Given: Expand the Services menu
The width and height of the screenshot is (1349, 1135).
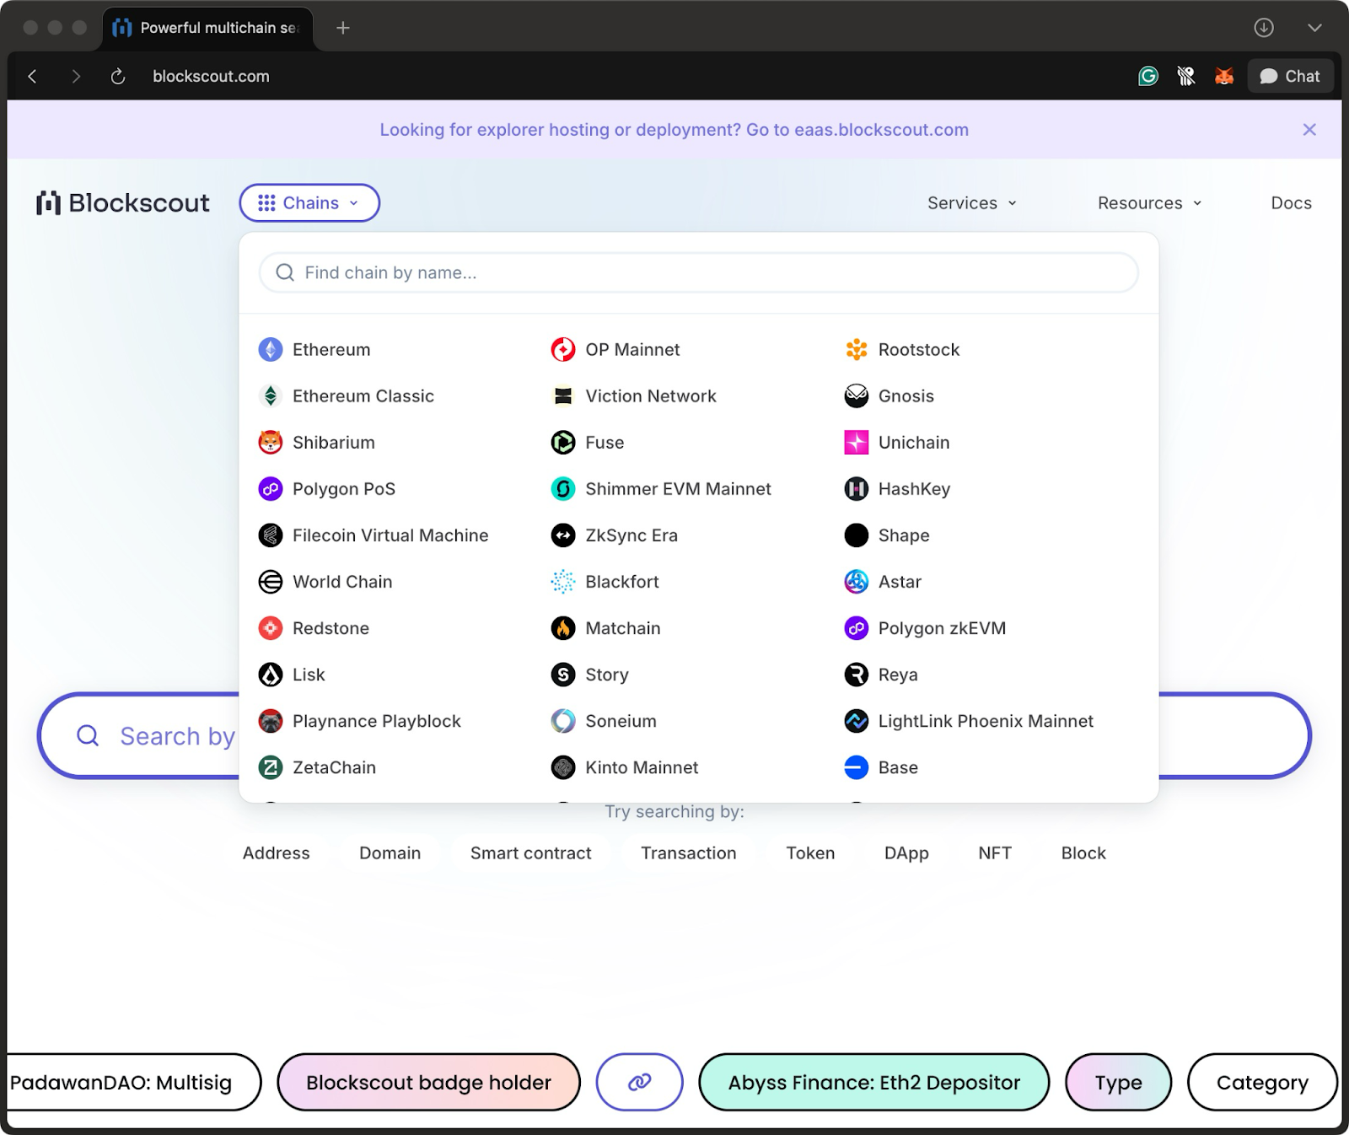Looking at the screenshot, I should coord(972,203).
